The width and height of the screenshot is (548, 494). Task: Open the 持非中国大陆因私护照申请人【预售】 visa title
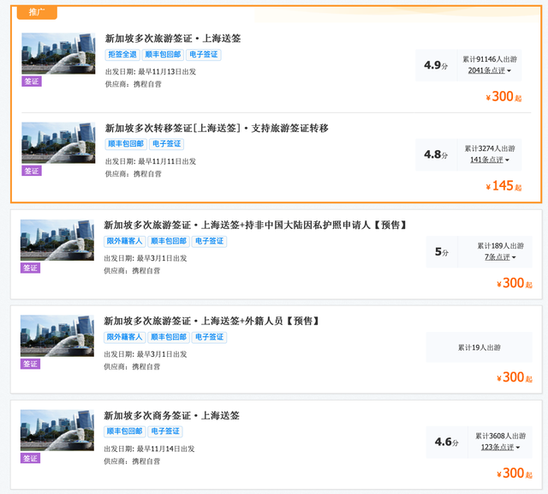255,225
